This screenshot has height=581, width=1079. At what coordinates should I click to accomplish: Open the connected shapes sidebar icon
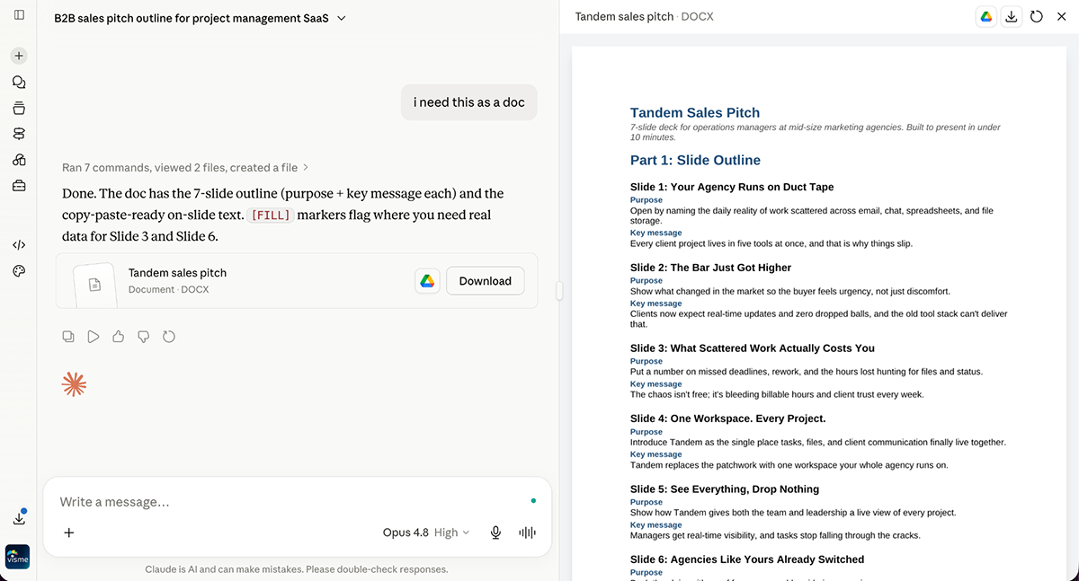click(19, 160)
